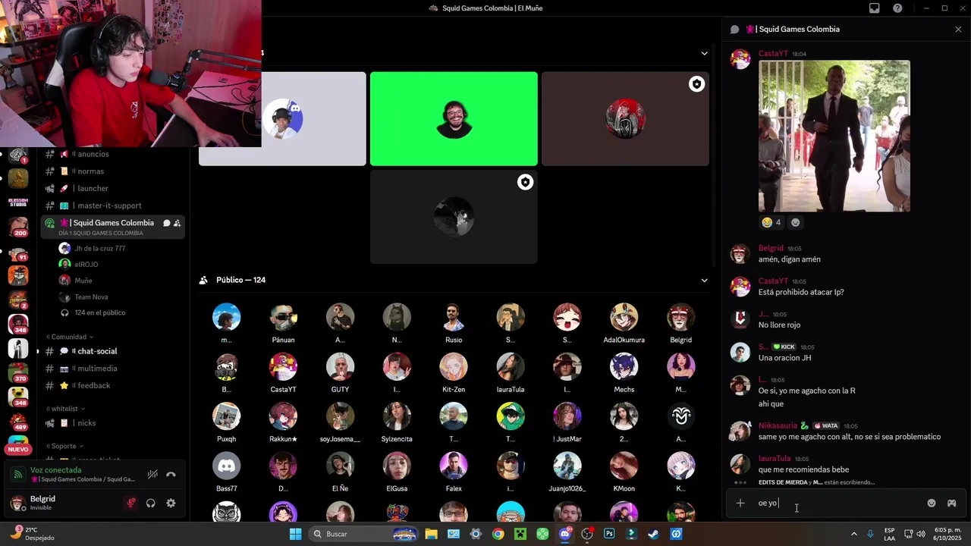Click the NUEVO unread indicator pill
This screenshot has height=546, width=971.
(18, 449)
